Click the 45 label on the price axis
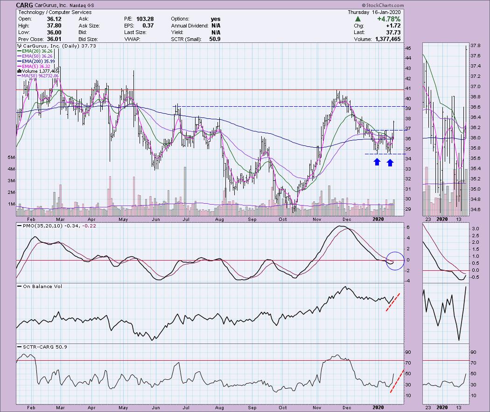Image resolution: width=490 pixels, height=412 pixels. click(408, 48)
